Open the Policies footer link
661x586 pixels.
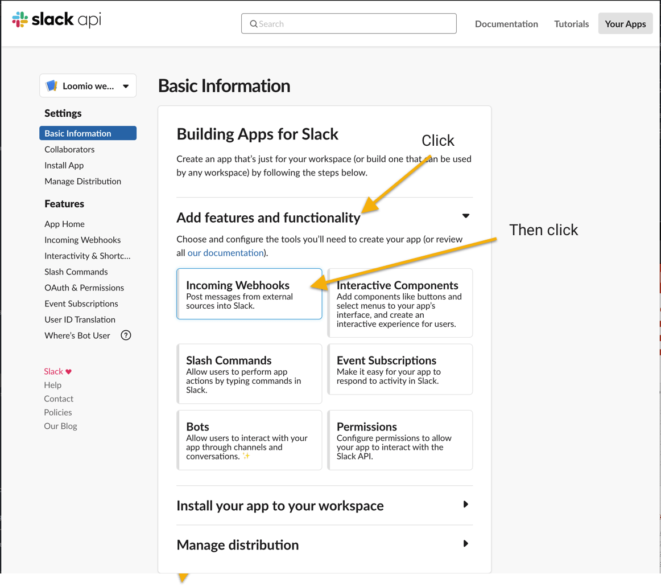pos(58,413)
